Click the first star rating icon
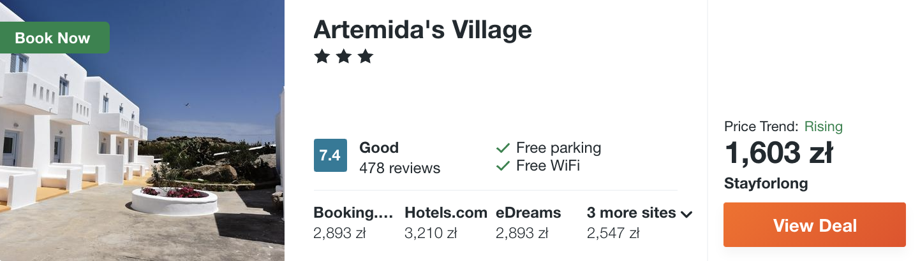 [x=322, y=57]
